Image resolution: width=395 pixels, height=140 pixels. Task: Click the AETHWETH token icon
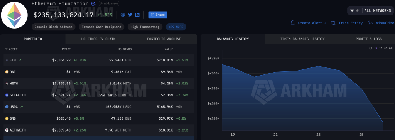(7, 130)
